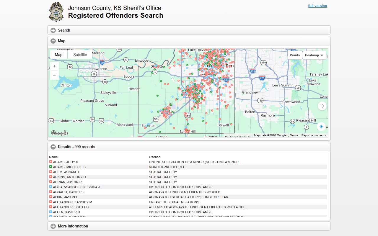This screenshot has width=378, height=236.
Task: Expand record icon for ADKINS, ANTHONY D
Action: (x=50, y=177)
